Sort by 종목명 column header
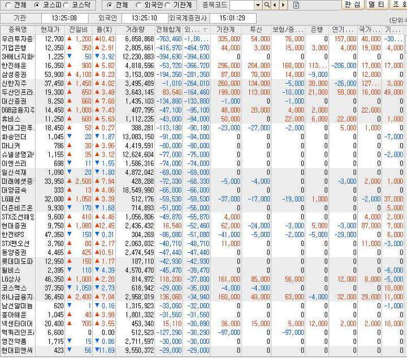The height and width of the screenshot is (358, 407). (x=18, y=29)
